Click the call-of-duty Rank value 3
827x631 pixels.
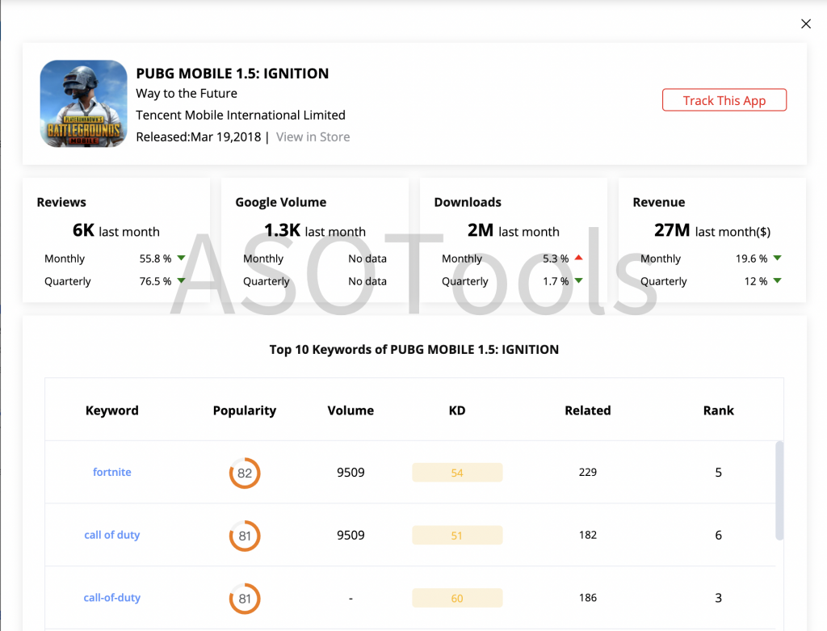point(718,598)
